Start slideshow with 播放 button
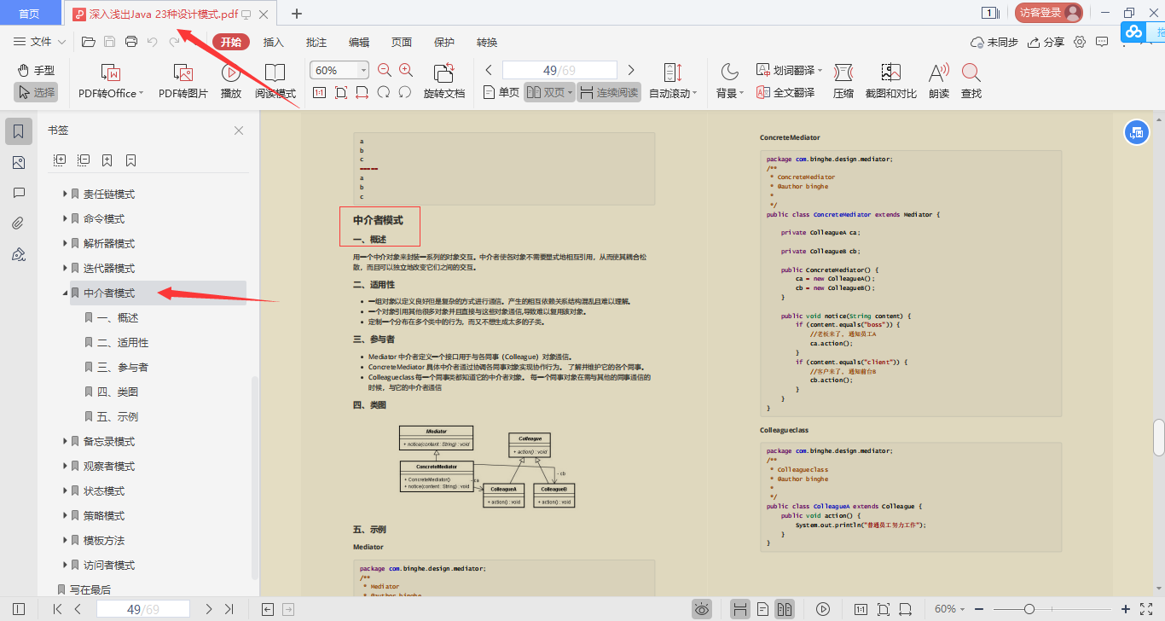This screenshot has width=1165, height=621. (231, 81)
